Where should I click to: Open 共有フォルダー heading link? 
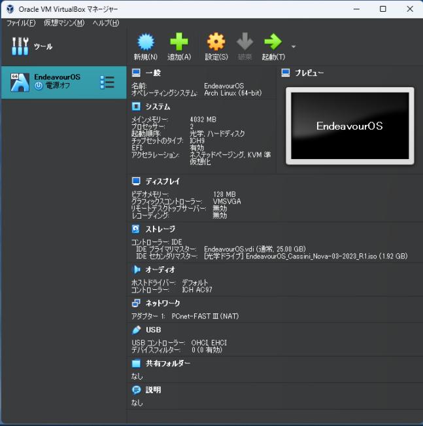click(x=168, y=364)
